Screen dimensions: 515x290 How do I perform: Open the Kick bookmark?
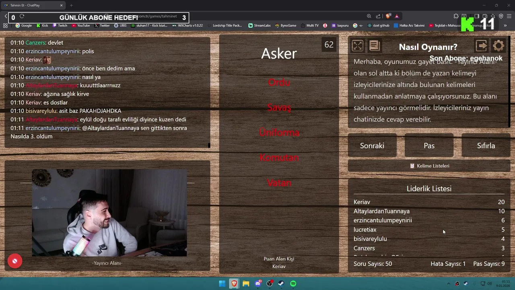(x=42, y=25)
